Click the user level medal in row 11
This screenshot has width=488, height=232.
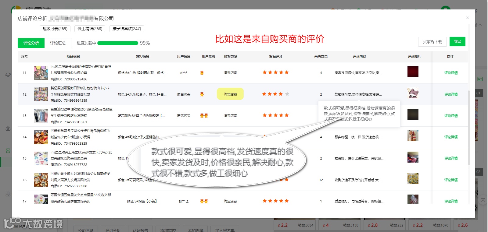pyautogui.click(x=202, y=73)
